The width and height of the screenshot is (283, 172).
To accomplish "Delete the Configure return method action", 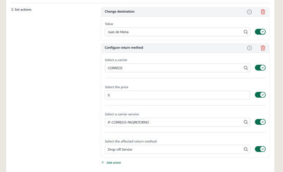I will coord(263,48).
